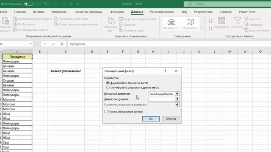Click the Свойства connection icon

[121, 24]
